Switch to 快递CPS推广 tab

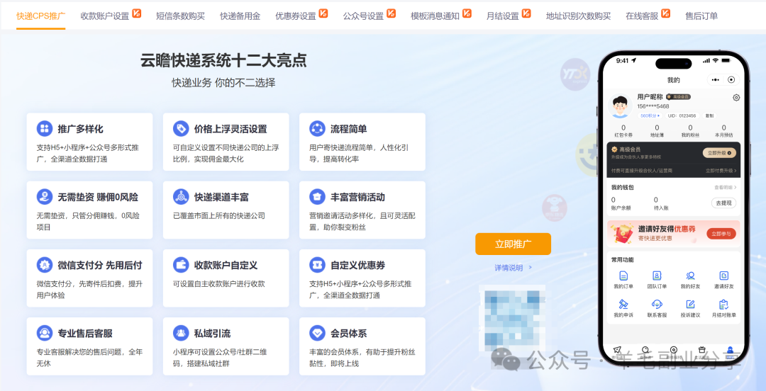40,16
